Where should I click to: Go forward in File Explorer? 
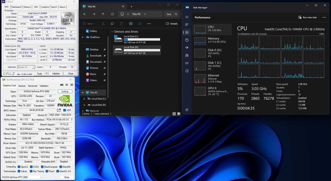click(x=94, y=14)
